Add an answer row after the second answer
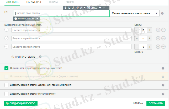Image resolution: width=169 pixels, height=109 pixels. 158,38
